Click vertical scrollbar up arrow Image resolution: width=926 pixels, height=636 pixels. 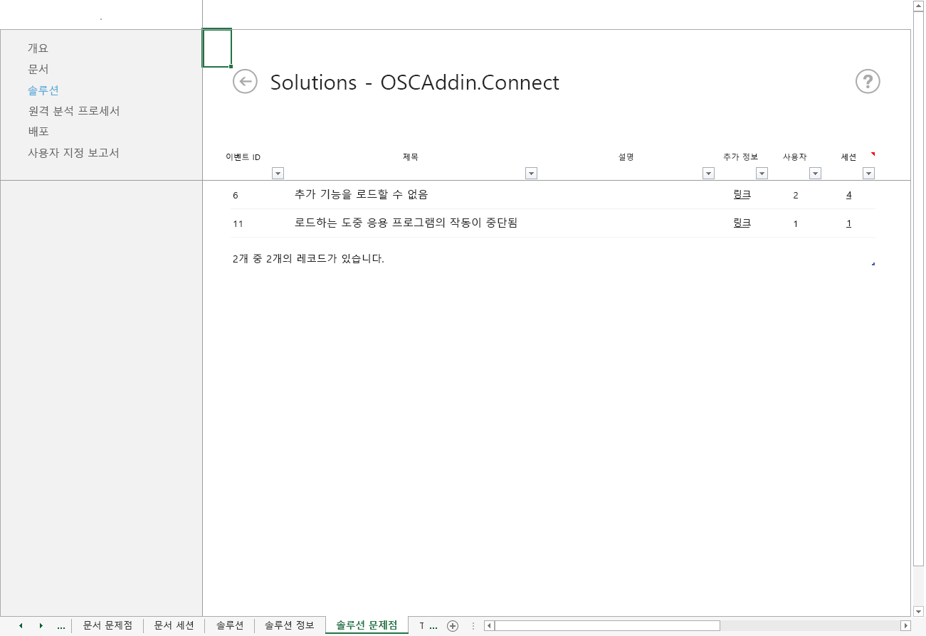tap(918, 6)
